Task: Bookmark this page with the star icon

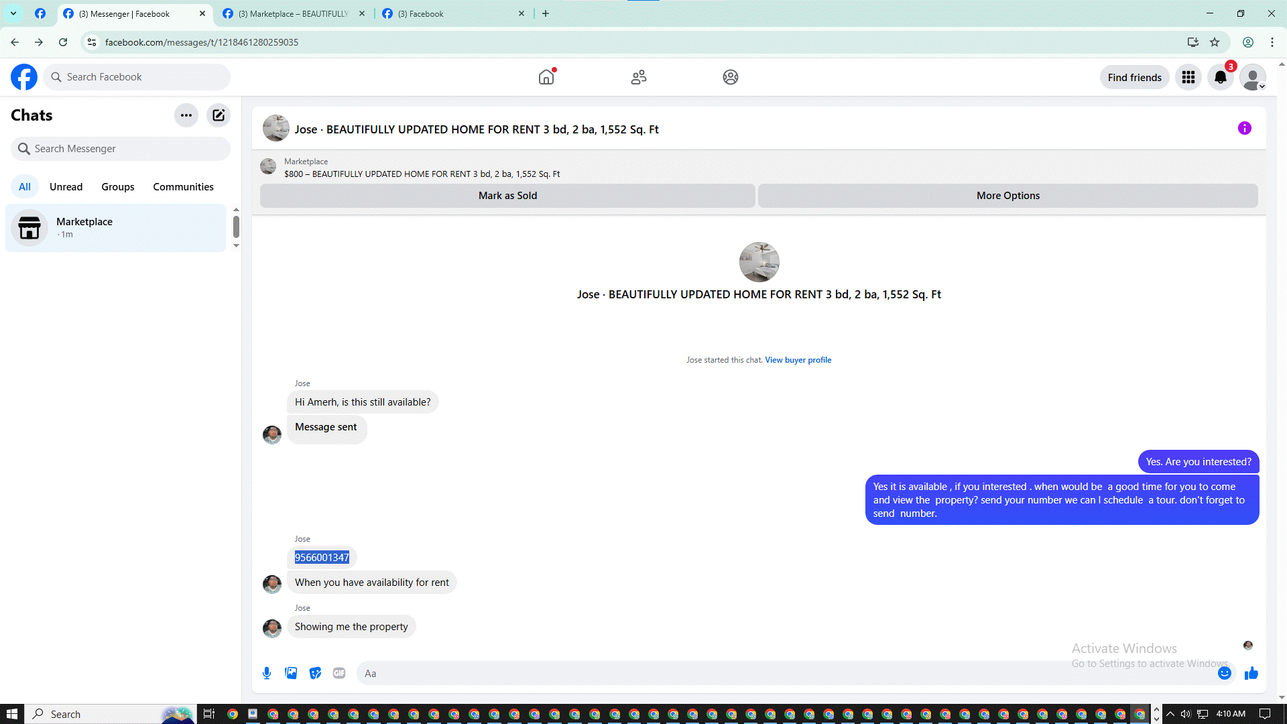Action: pyautogui.click(x=1215, y=42)
